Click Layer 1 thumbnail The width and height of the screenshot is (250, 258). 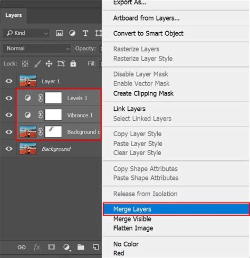[x=28, y=81]
